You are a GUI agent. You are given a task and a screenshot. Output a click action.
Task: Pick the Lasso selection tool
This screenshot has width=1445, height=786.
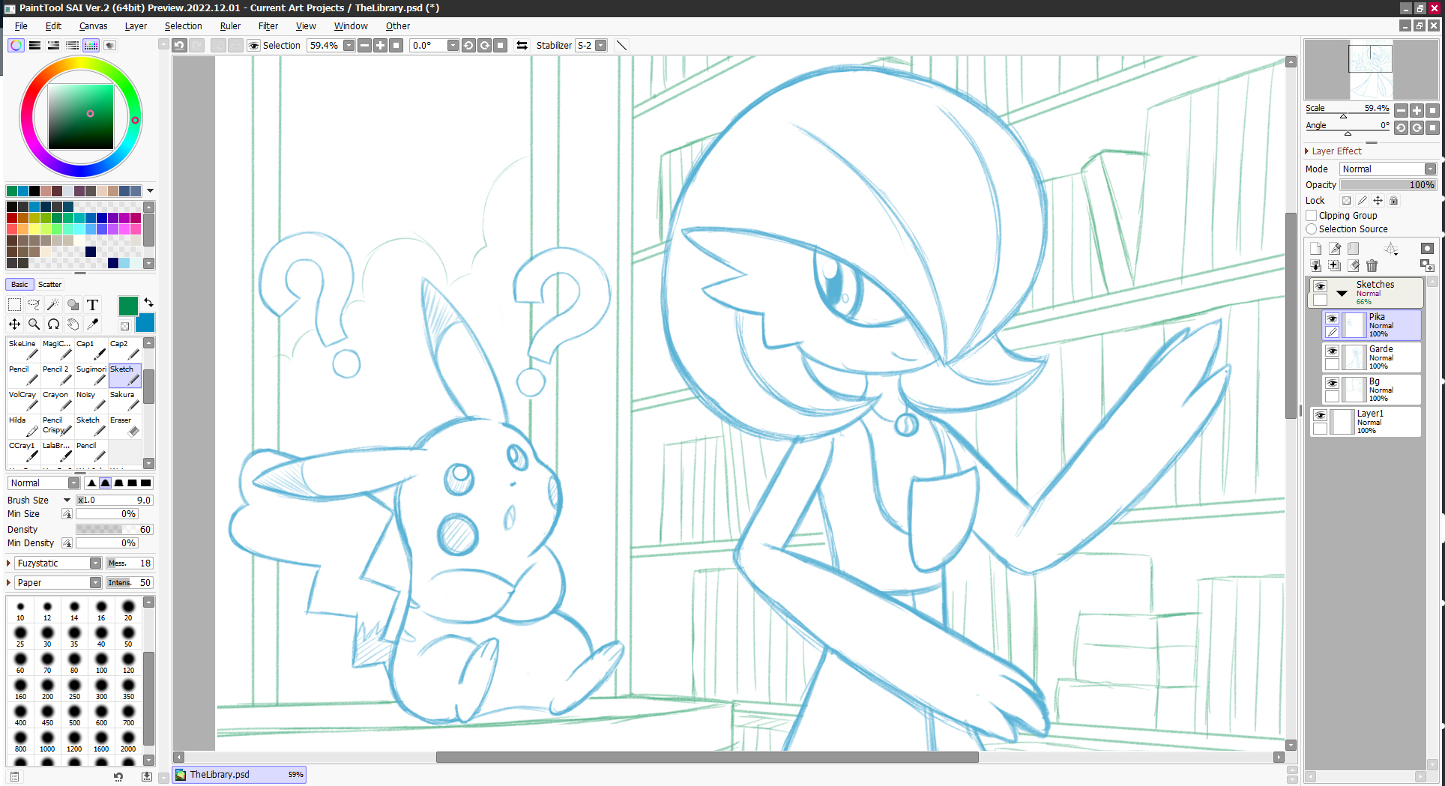click(34, 304)
